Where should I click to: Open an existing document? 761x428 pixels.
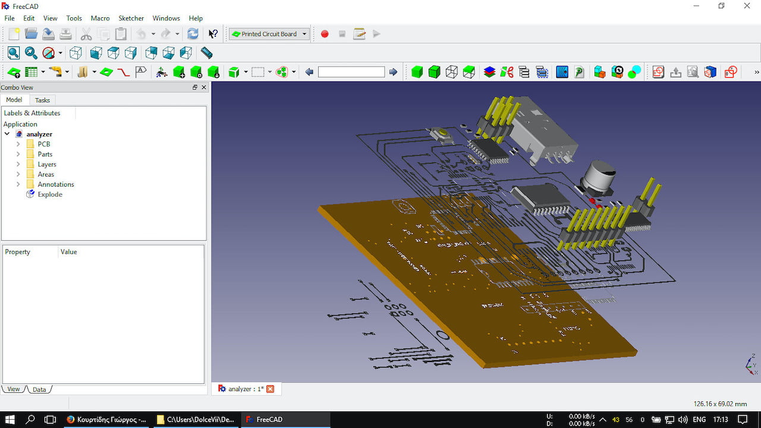(x=30, y=34)
